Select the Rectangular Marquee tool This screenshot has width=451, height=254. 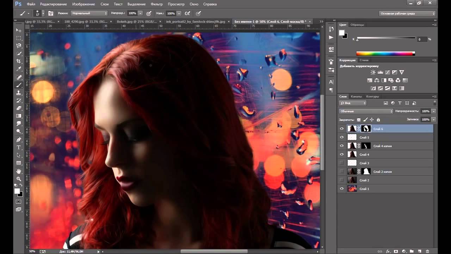[x=19, y=38]
